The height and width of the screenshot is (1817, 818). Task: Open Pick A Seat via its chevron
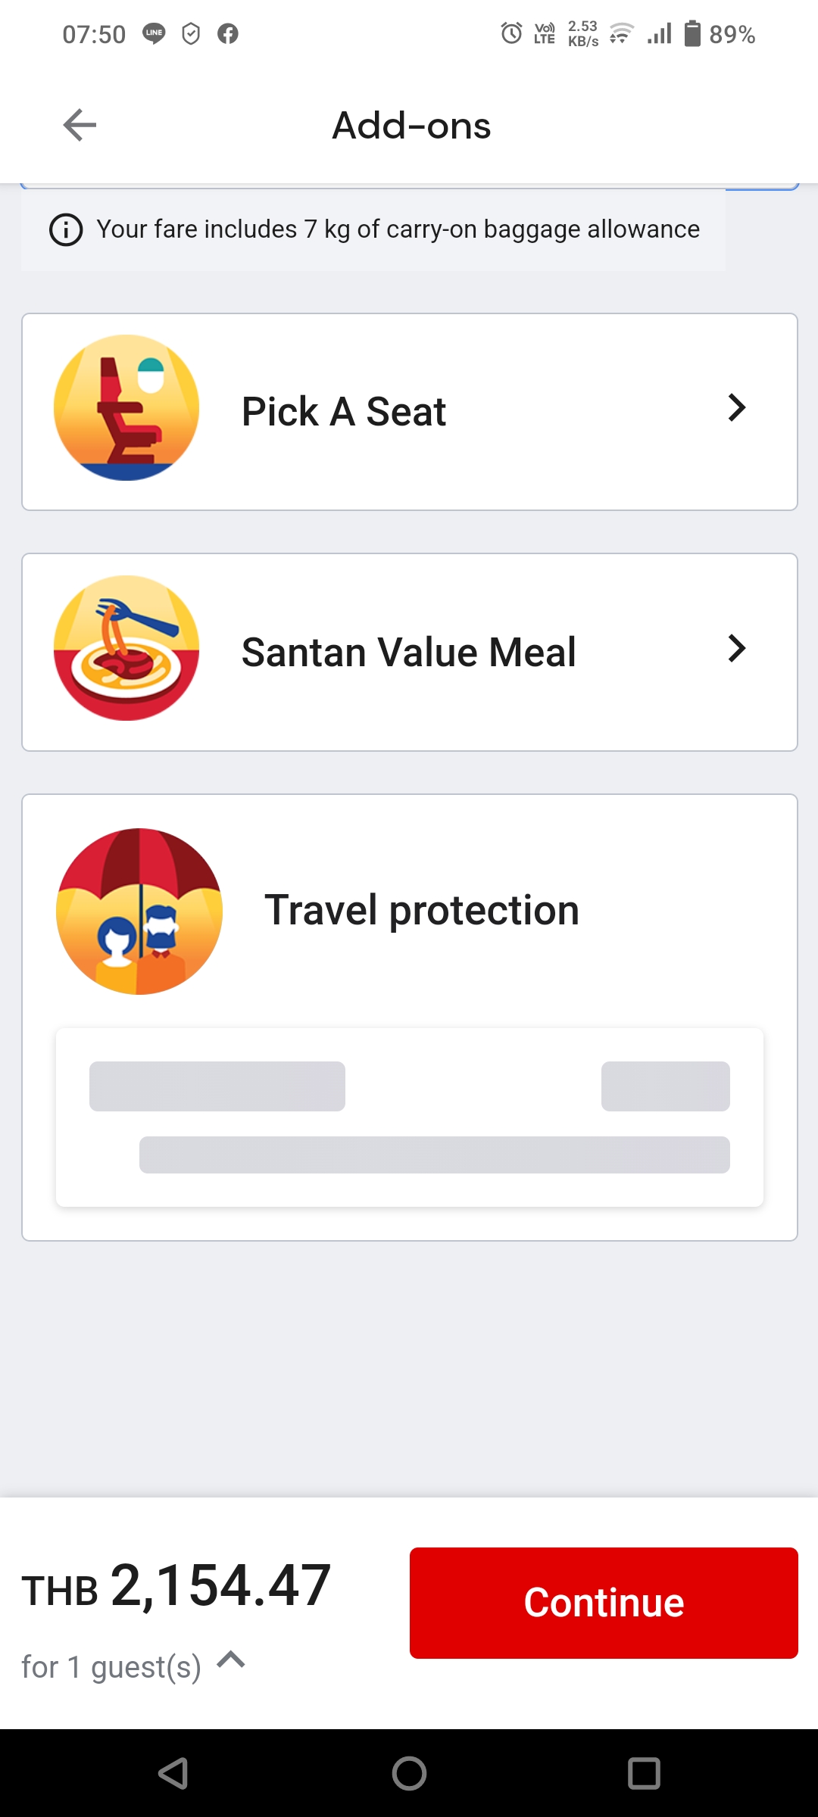pyautogui.click(x=736, y=407)
